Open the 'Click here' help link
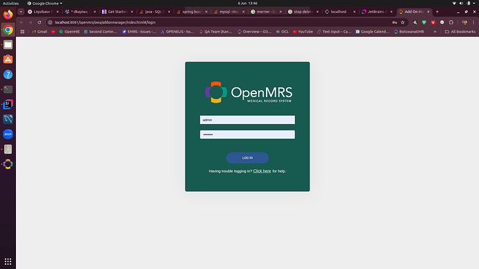This screenshot has width=479, height=269. click(x=262, y=171)
